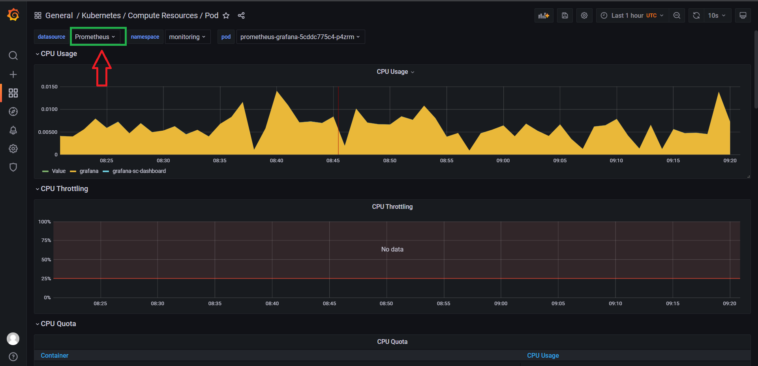Open the 10s refresh interval dropdown
Image resolution: width=758 pixels, height=366 pixels.
coord(717,15)
